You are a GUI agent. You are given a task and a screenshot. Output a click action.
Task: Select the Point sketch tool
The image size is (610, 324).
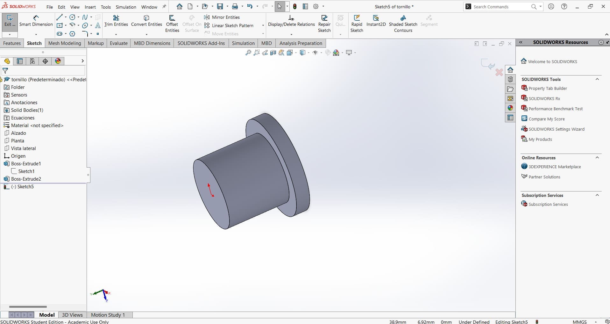tap(98, 33)
